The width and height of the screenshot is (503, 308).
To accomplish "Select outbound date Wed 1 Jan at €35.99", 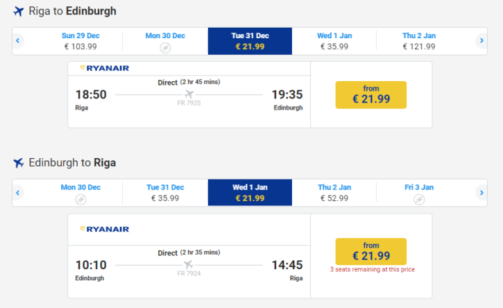I will [x=334, y=41].
